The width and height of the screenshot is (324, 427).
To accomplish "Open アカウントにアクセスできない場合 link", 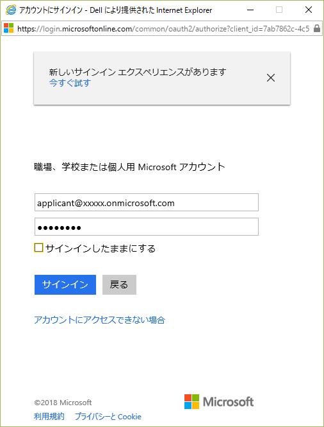I will (x=100, y=320).
